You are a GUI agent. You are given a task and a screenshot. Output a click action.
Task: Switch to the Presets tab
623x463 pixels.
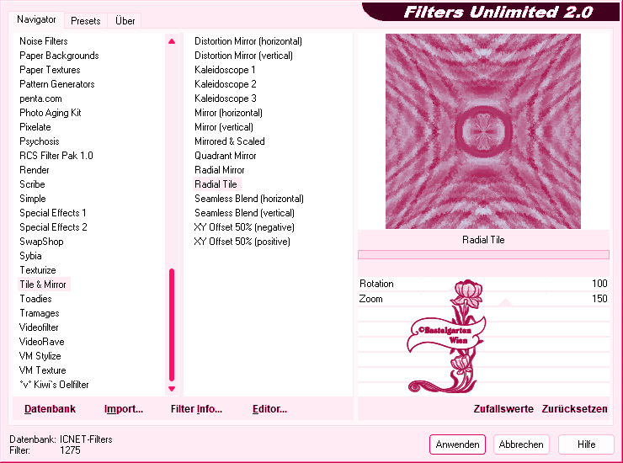tap(85, 21)
